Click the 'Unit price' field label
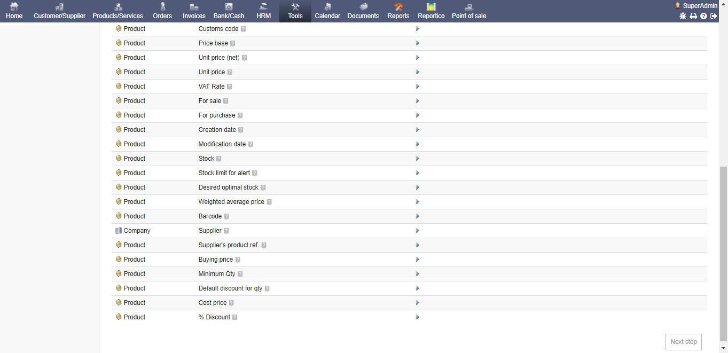Image resolution: width=728 pixels, height=353 pixels. [x=212, y=72]
